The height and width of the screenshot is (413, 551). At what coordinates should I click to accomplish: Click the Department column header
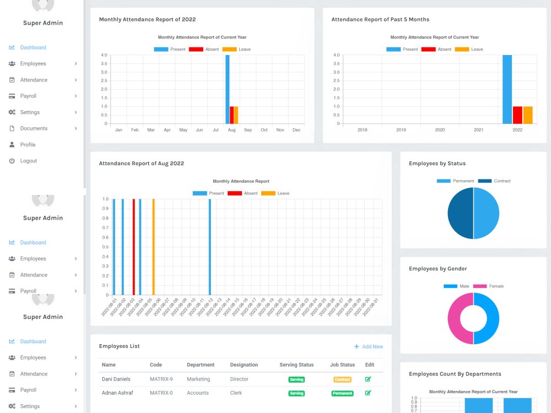pos(201,365)
